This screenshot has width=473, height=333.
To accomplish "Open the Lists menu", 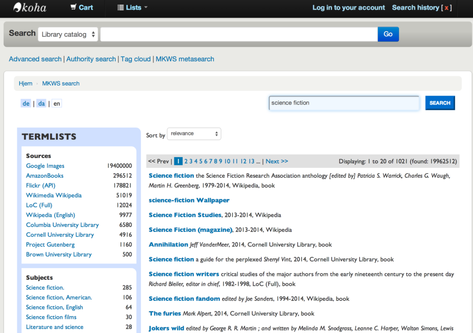I will [132, 7].
